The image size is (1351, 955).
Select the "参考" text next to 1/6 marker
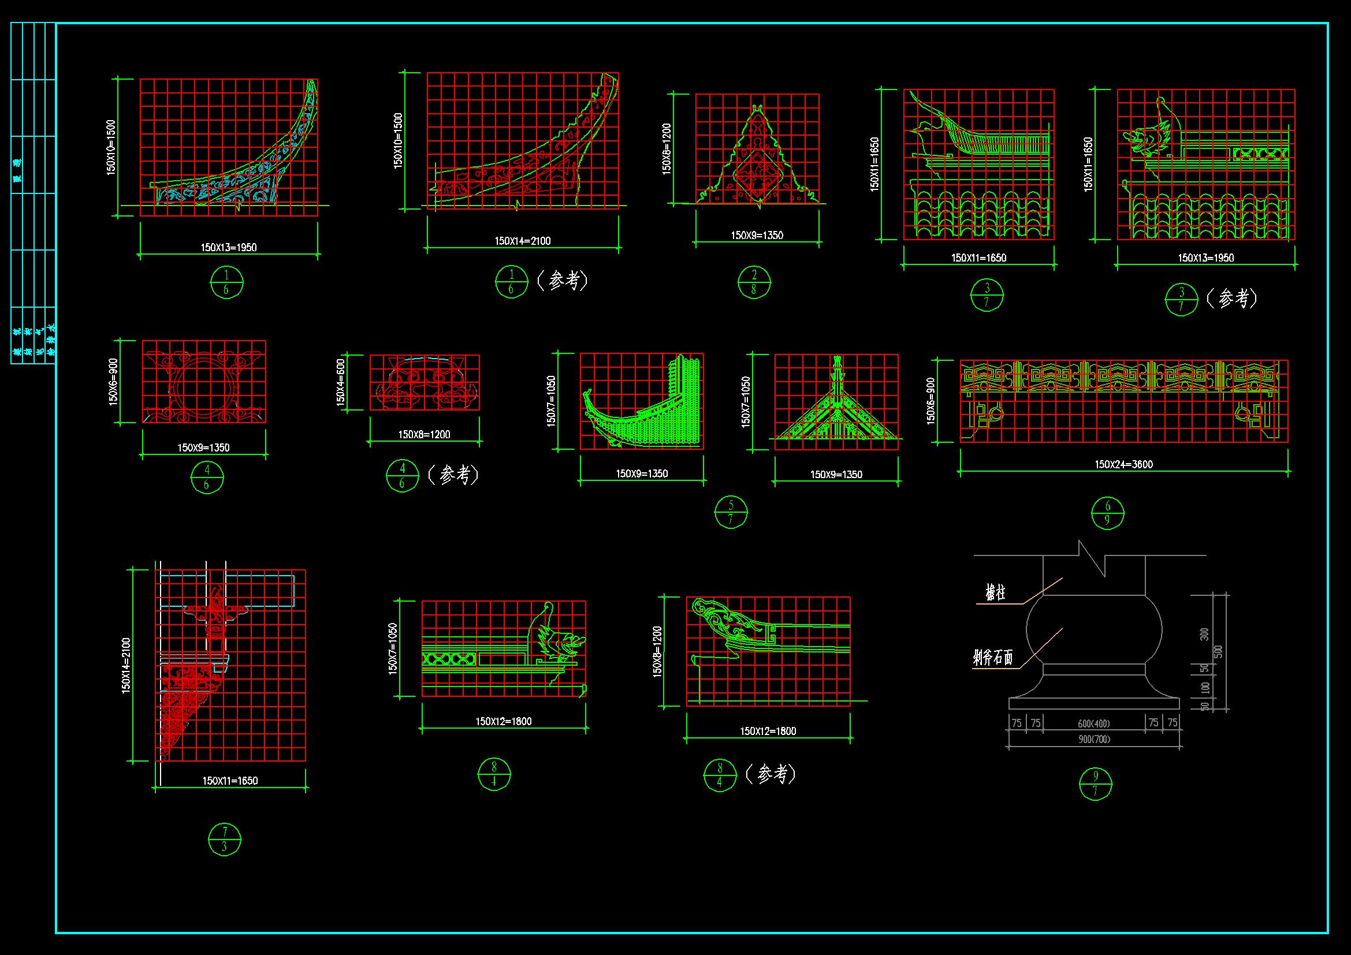pyautogui.click(x=563, y=281)
